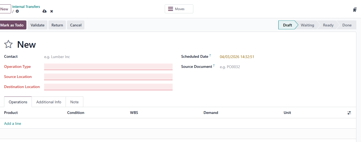The width and height of the screenshot is (361, 142).
Task: Go back to Internal Transfers breadcrumb
Action: (x=26, y=7)
